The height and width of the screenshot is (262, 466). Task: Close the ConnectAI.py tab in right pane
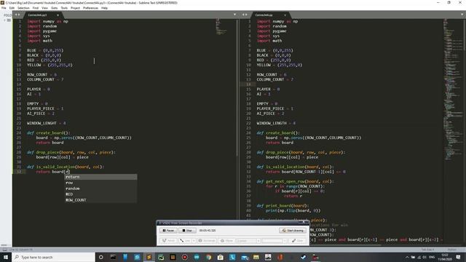pyautogui.click(x=285, y=15)
